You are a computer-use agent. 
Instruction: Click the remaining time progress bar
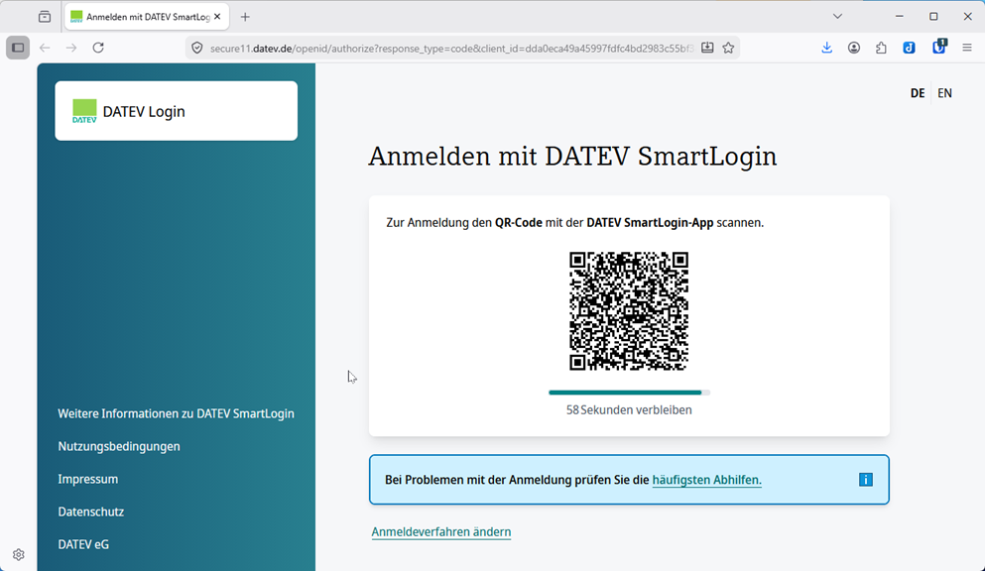point(629,393)
